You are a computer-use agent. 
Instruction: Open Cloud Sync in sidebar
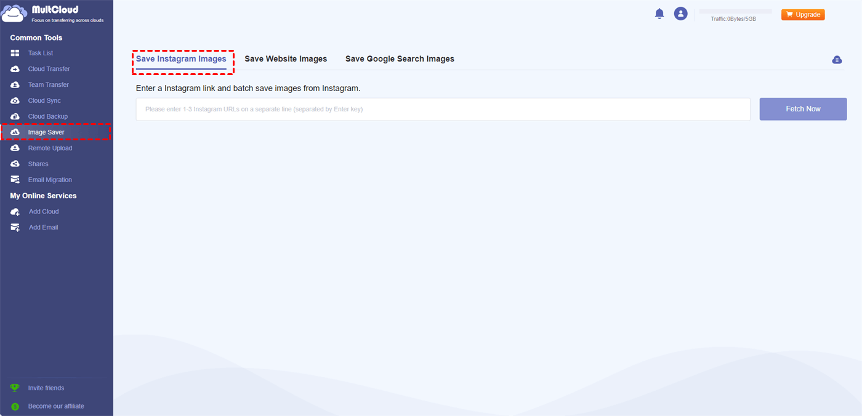coord(44,101)
